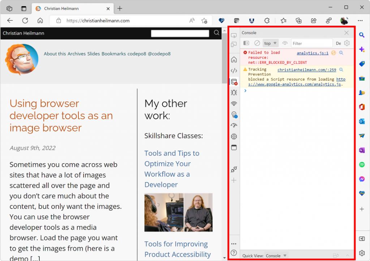Open DevTools help question mark

234,253
